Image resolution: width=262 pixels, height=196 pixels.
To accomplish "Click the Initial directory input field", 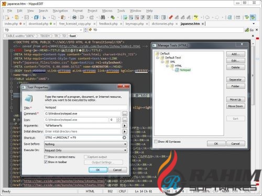I will click(82, 132).
